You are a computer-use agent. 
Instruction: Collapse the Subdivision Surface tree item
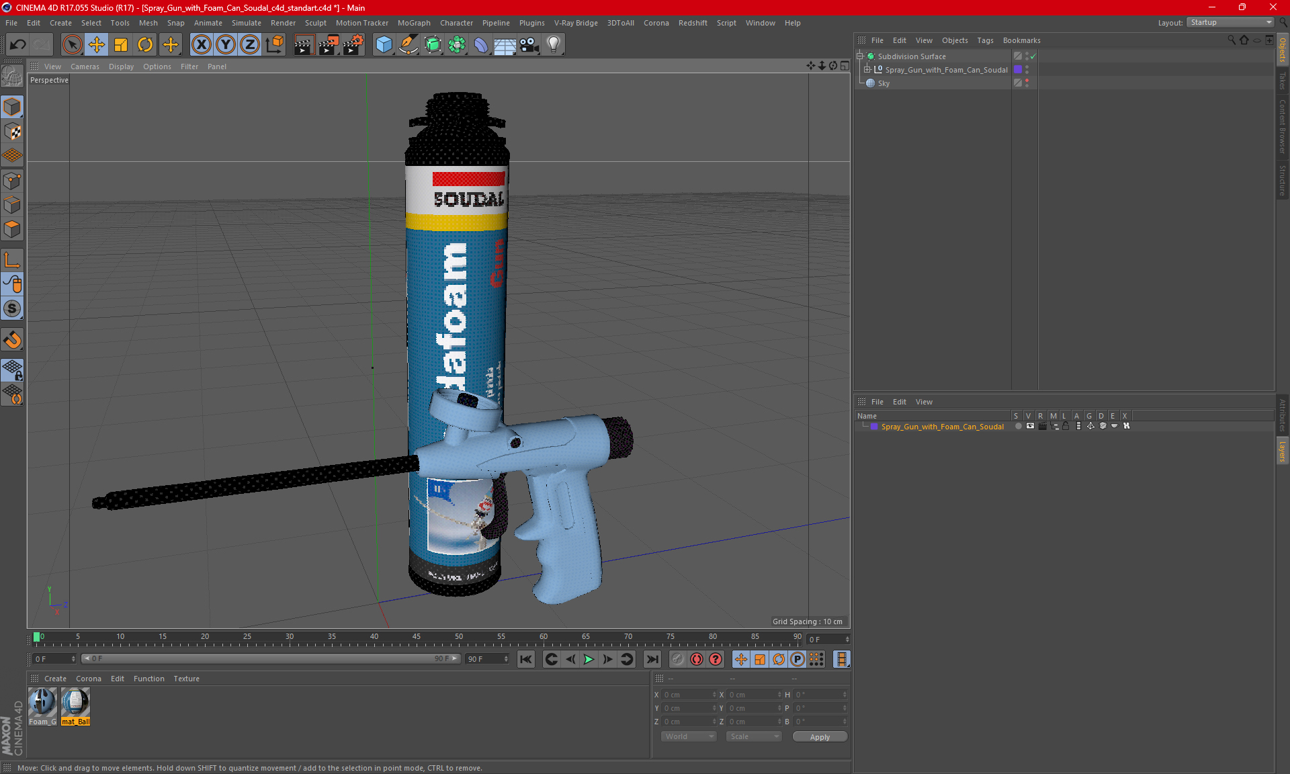pos(860,56)
